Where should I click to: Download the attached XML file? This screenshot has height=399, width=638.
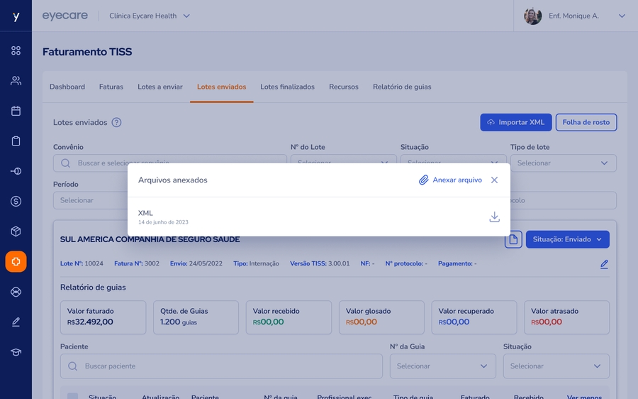click(x=494, y=217)
